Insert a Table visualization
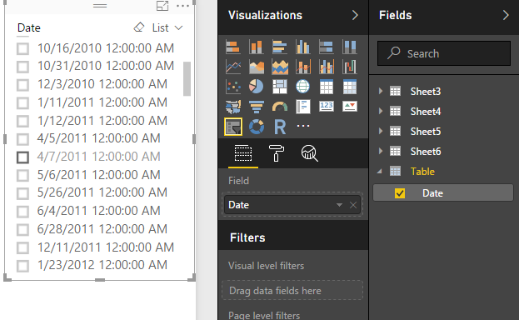The width and height of the screenshot is (519, 320). [327, 87]
